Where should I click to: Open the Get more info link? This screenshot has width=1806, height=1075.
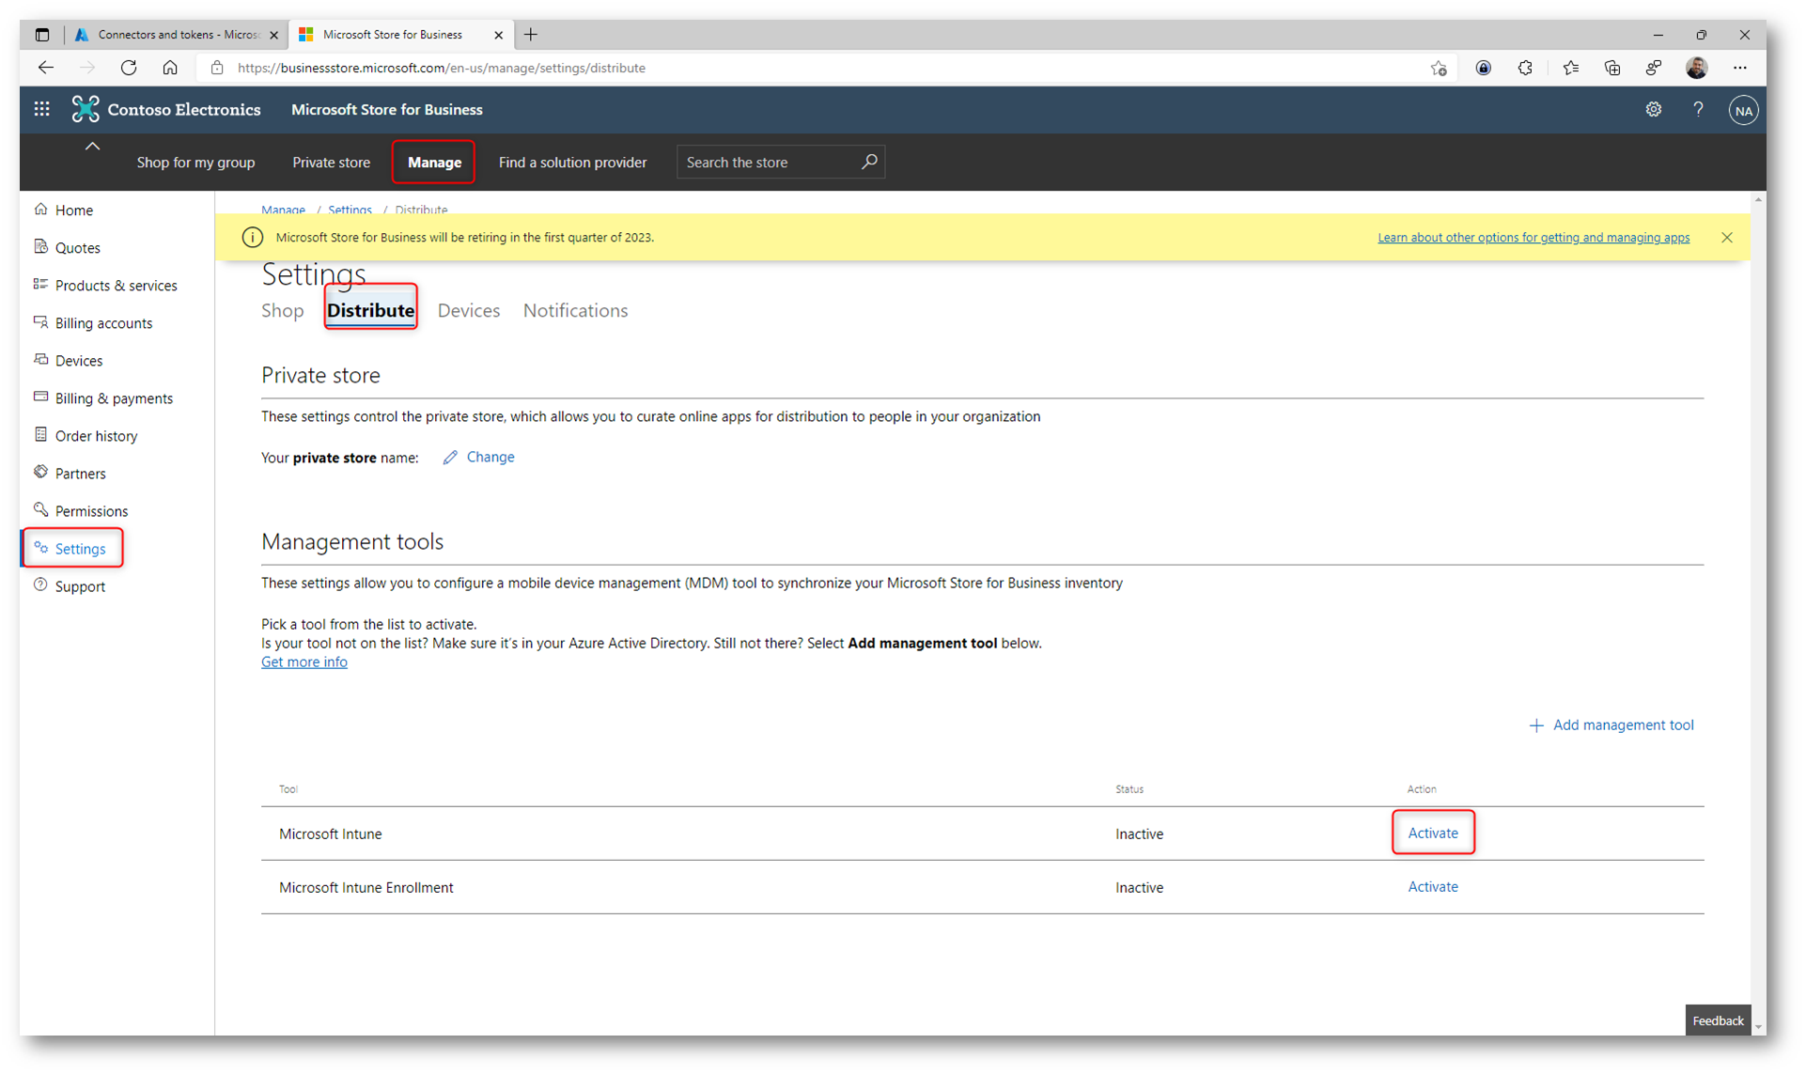point(304,662)
